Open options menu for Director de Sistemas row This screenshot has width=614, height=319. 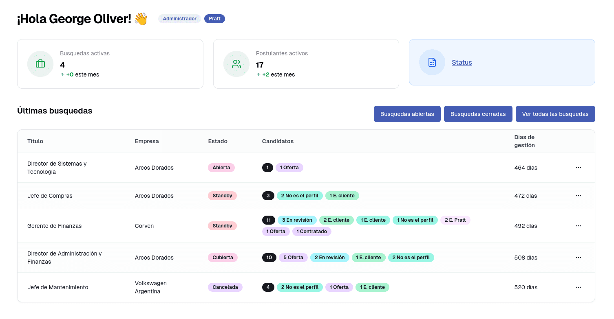(x=578, y=168)
